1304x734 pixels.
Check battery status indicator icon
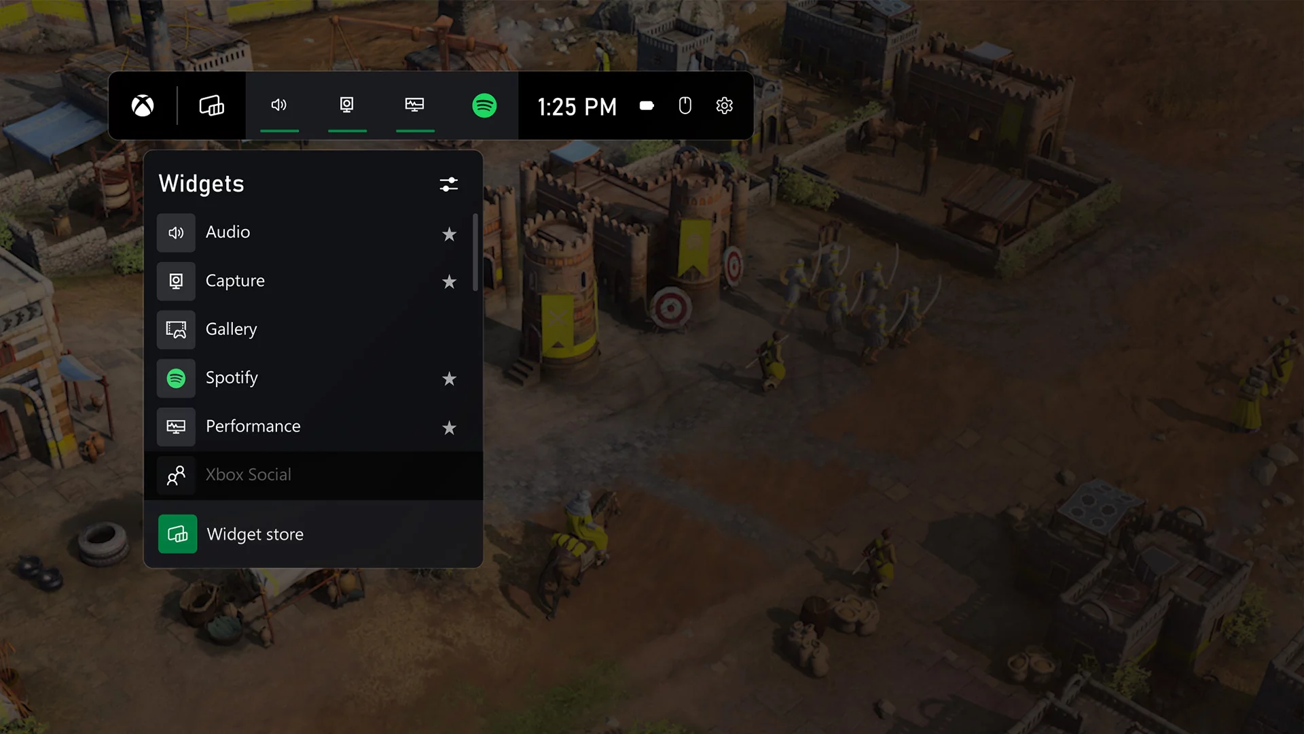tap(647, 106)
